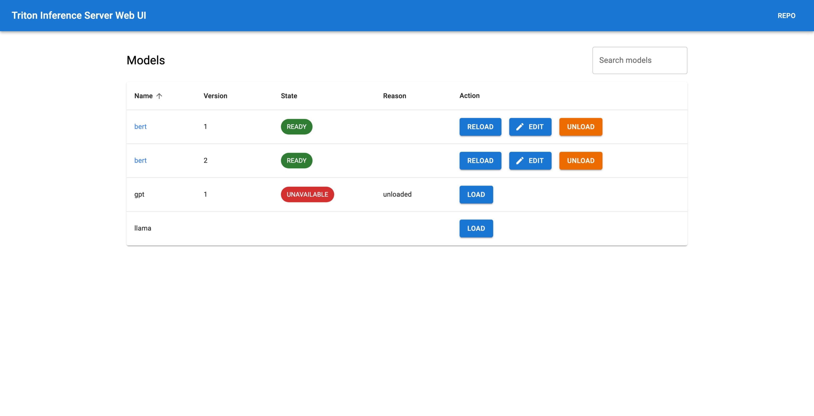Load the llama model

pyautogui.click(x=476, y=228)
